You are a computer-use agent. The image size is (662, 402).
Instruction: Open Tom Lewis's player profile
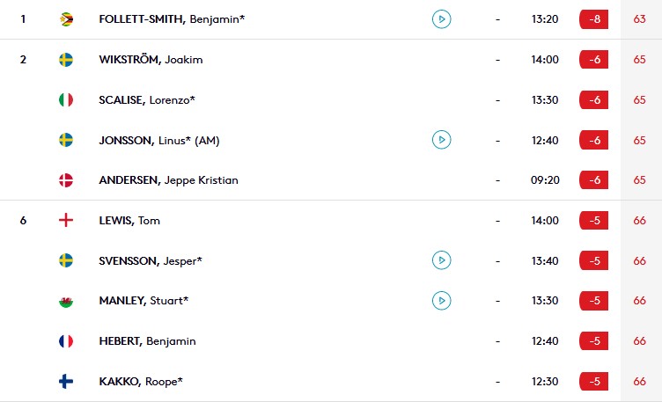(129, 221)
